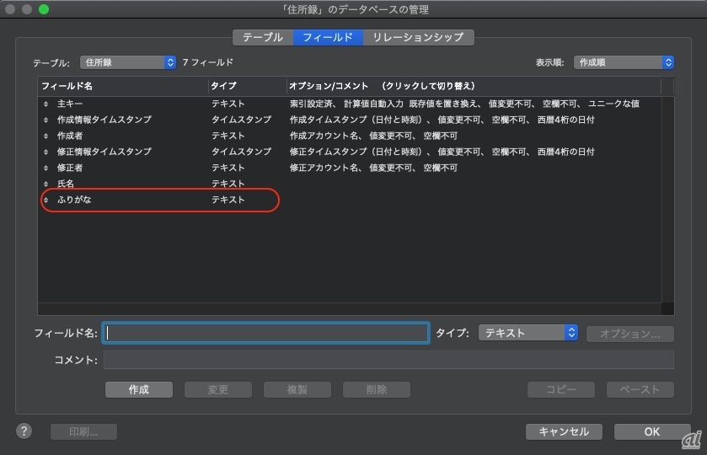Image resolution: width=707 pixels, height=455 pixels.
Task: Click reorder handle for 氏名 row
Action: point(46,184)
